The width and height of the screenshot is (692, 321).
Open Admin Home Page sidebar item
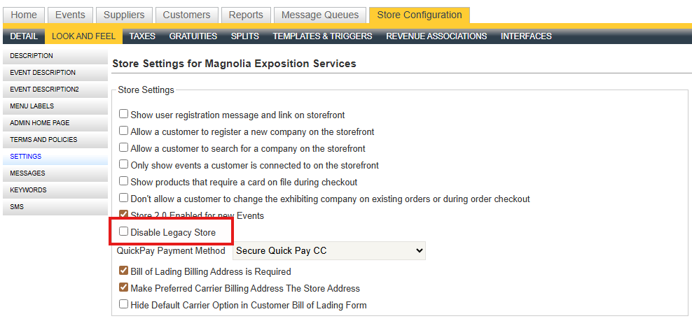point(40,123)
